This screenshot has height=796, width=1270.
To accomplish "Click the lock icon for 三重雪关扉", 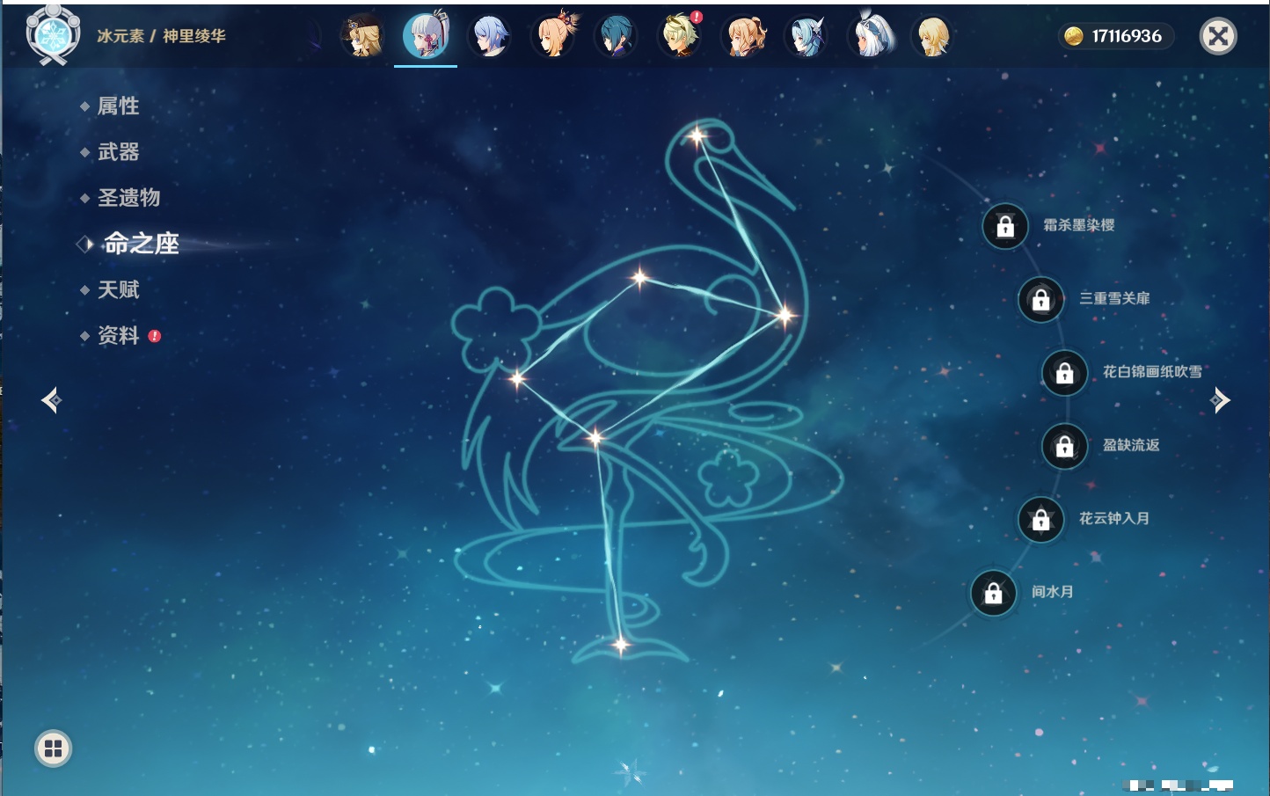I will coord(1041,299).
